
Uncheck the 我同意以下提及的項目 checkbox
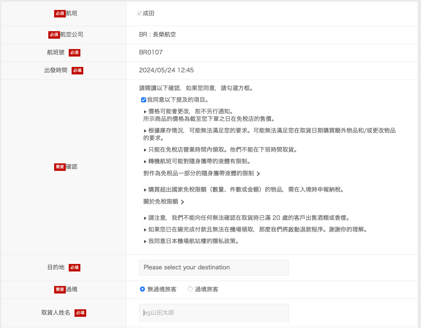[x=144, y=100]
